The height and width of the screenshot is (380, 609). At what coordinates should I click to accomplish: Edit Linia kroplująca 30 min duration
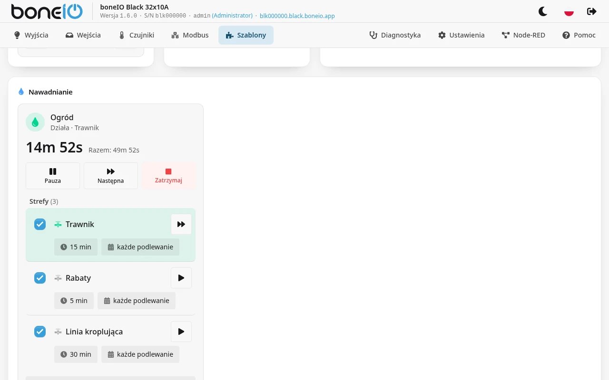point(76,354)
